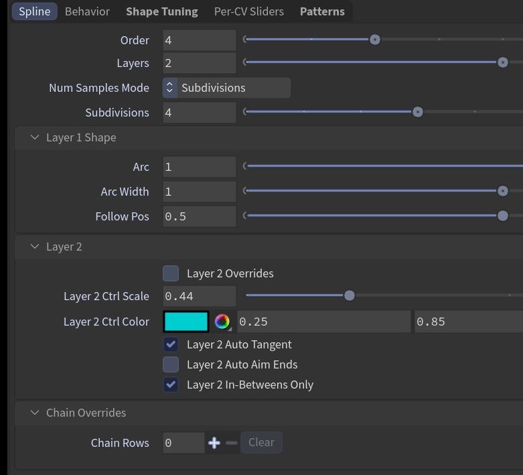Image resolution: width=523 pixels, height=475 pixels.
Task: Click the Layer 2 Ctrl Color label
Action: coord(106,322)
